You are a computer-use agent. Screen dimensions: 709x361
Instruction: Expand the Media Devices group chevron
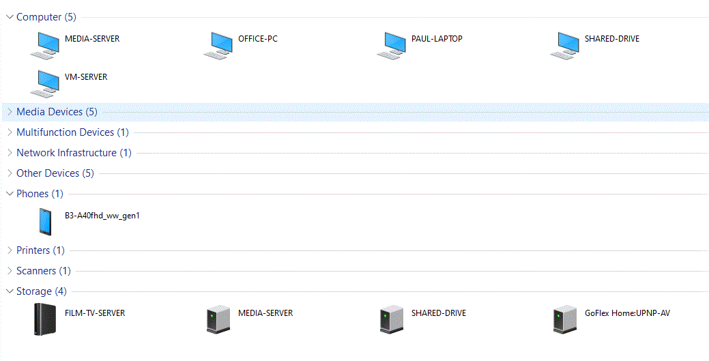(10, 112)
